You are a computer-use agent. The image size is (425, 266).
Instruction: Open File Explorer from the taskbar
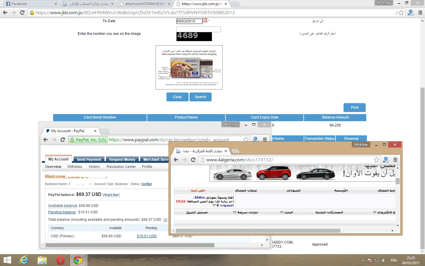(x=42, y=260)
